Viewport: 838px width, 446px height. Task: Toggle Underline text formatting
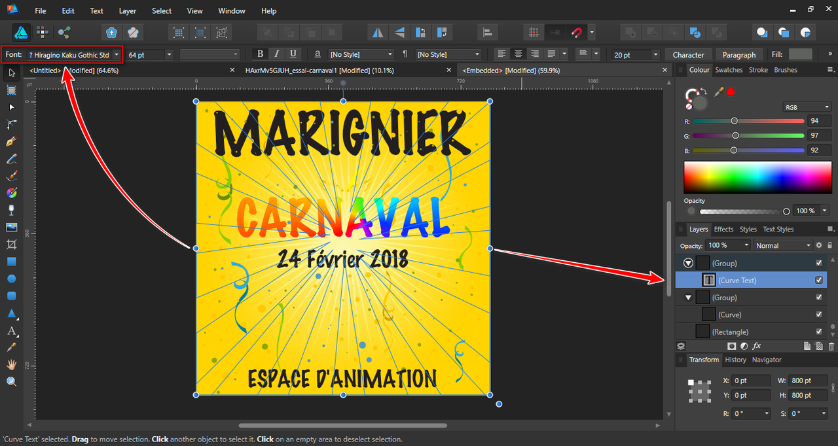coord(293,54)
